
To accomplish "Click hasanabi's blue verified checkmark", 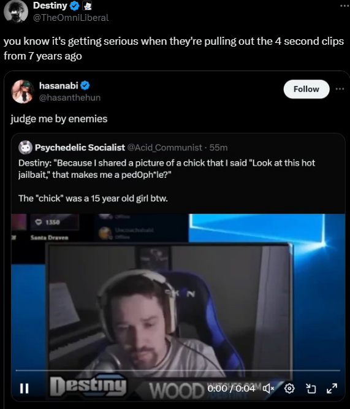I will click(85, 85).
